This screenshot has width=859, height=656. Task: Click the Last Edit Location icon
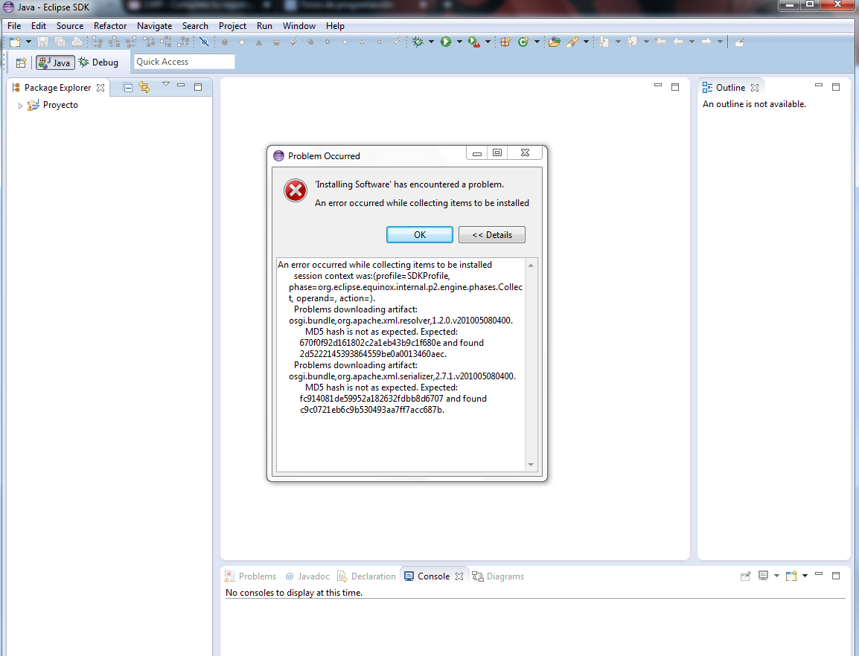(661, 42)
